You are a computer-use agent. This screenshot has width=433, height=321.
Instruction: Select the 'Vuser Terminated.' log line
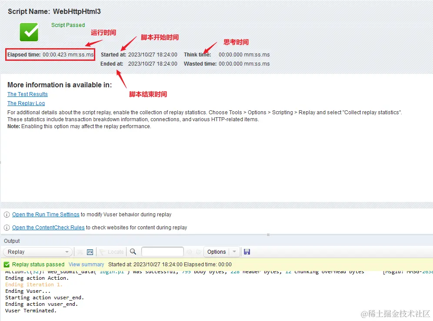pos(31,311)
